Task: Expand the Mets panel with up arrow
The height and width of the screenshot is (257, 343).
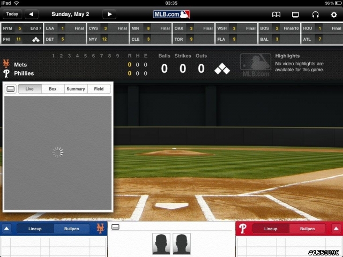Action: click(x=6, y=229)
